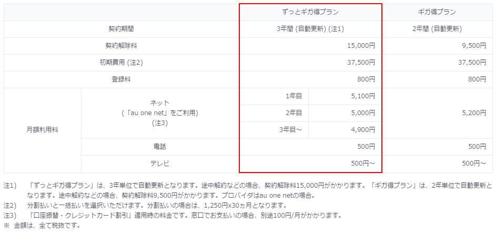Click the ずっとギガ得プラン column header
Image resolution: width=496 pixels, height=234 pixels.
pyautogui.click(x=310, y=12)
